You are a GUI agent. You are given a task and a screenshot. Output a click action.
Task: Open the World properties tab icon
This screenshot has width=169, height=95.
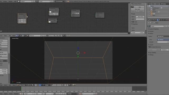click(158, 20)
